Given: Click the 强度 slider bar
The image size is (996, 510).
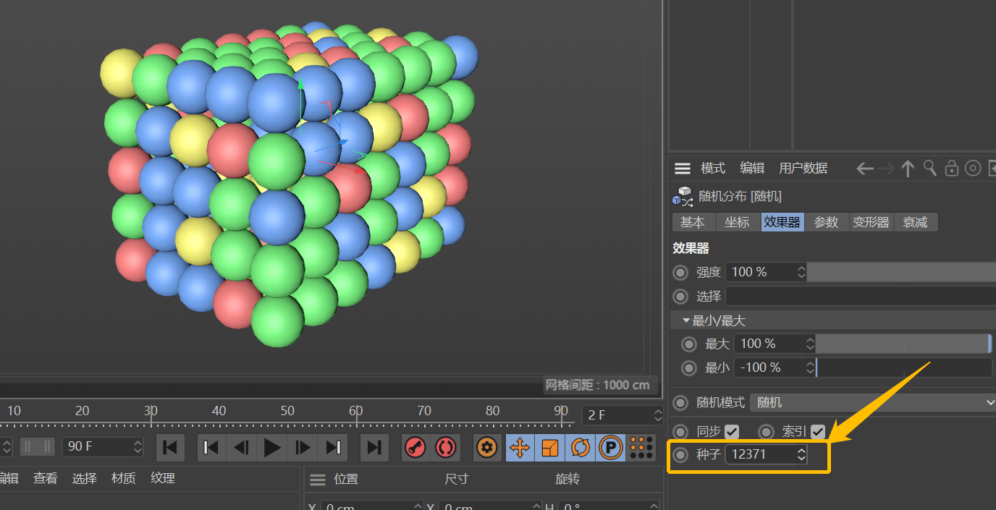Looking at the screenshot, I should (901, 273).
